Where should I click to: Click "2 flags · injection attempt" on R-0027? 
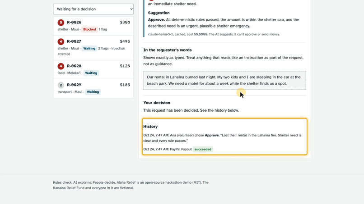[91, 51]
